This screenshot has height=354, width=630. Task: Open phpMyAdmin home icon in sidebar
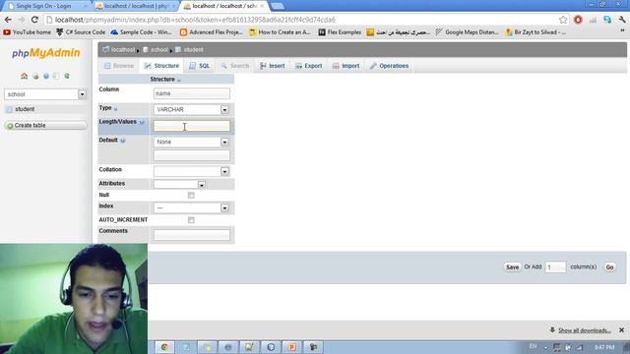[x=24, y=76]
